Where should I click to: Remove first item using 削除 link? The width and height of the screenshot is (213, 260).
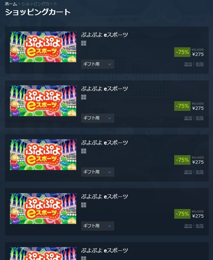(200, 64)
